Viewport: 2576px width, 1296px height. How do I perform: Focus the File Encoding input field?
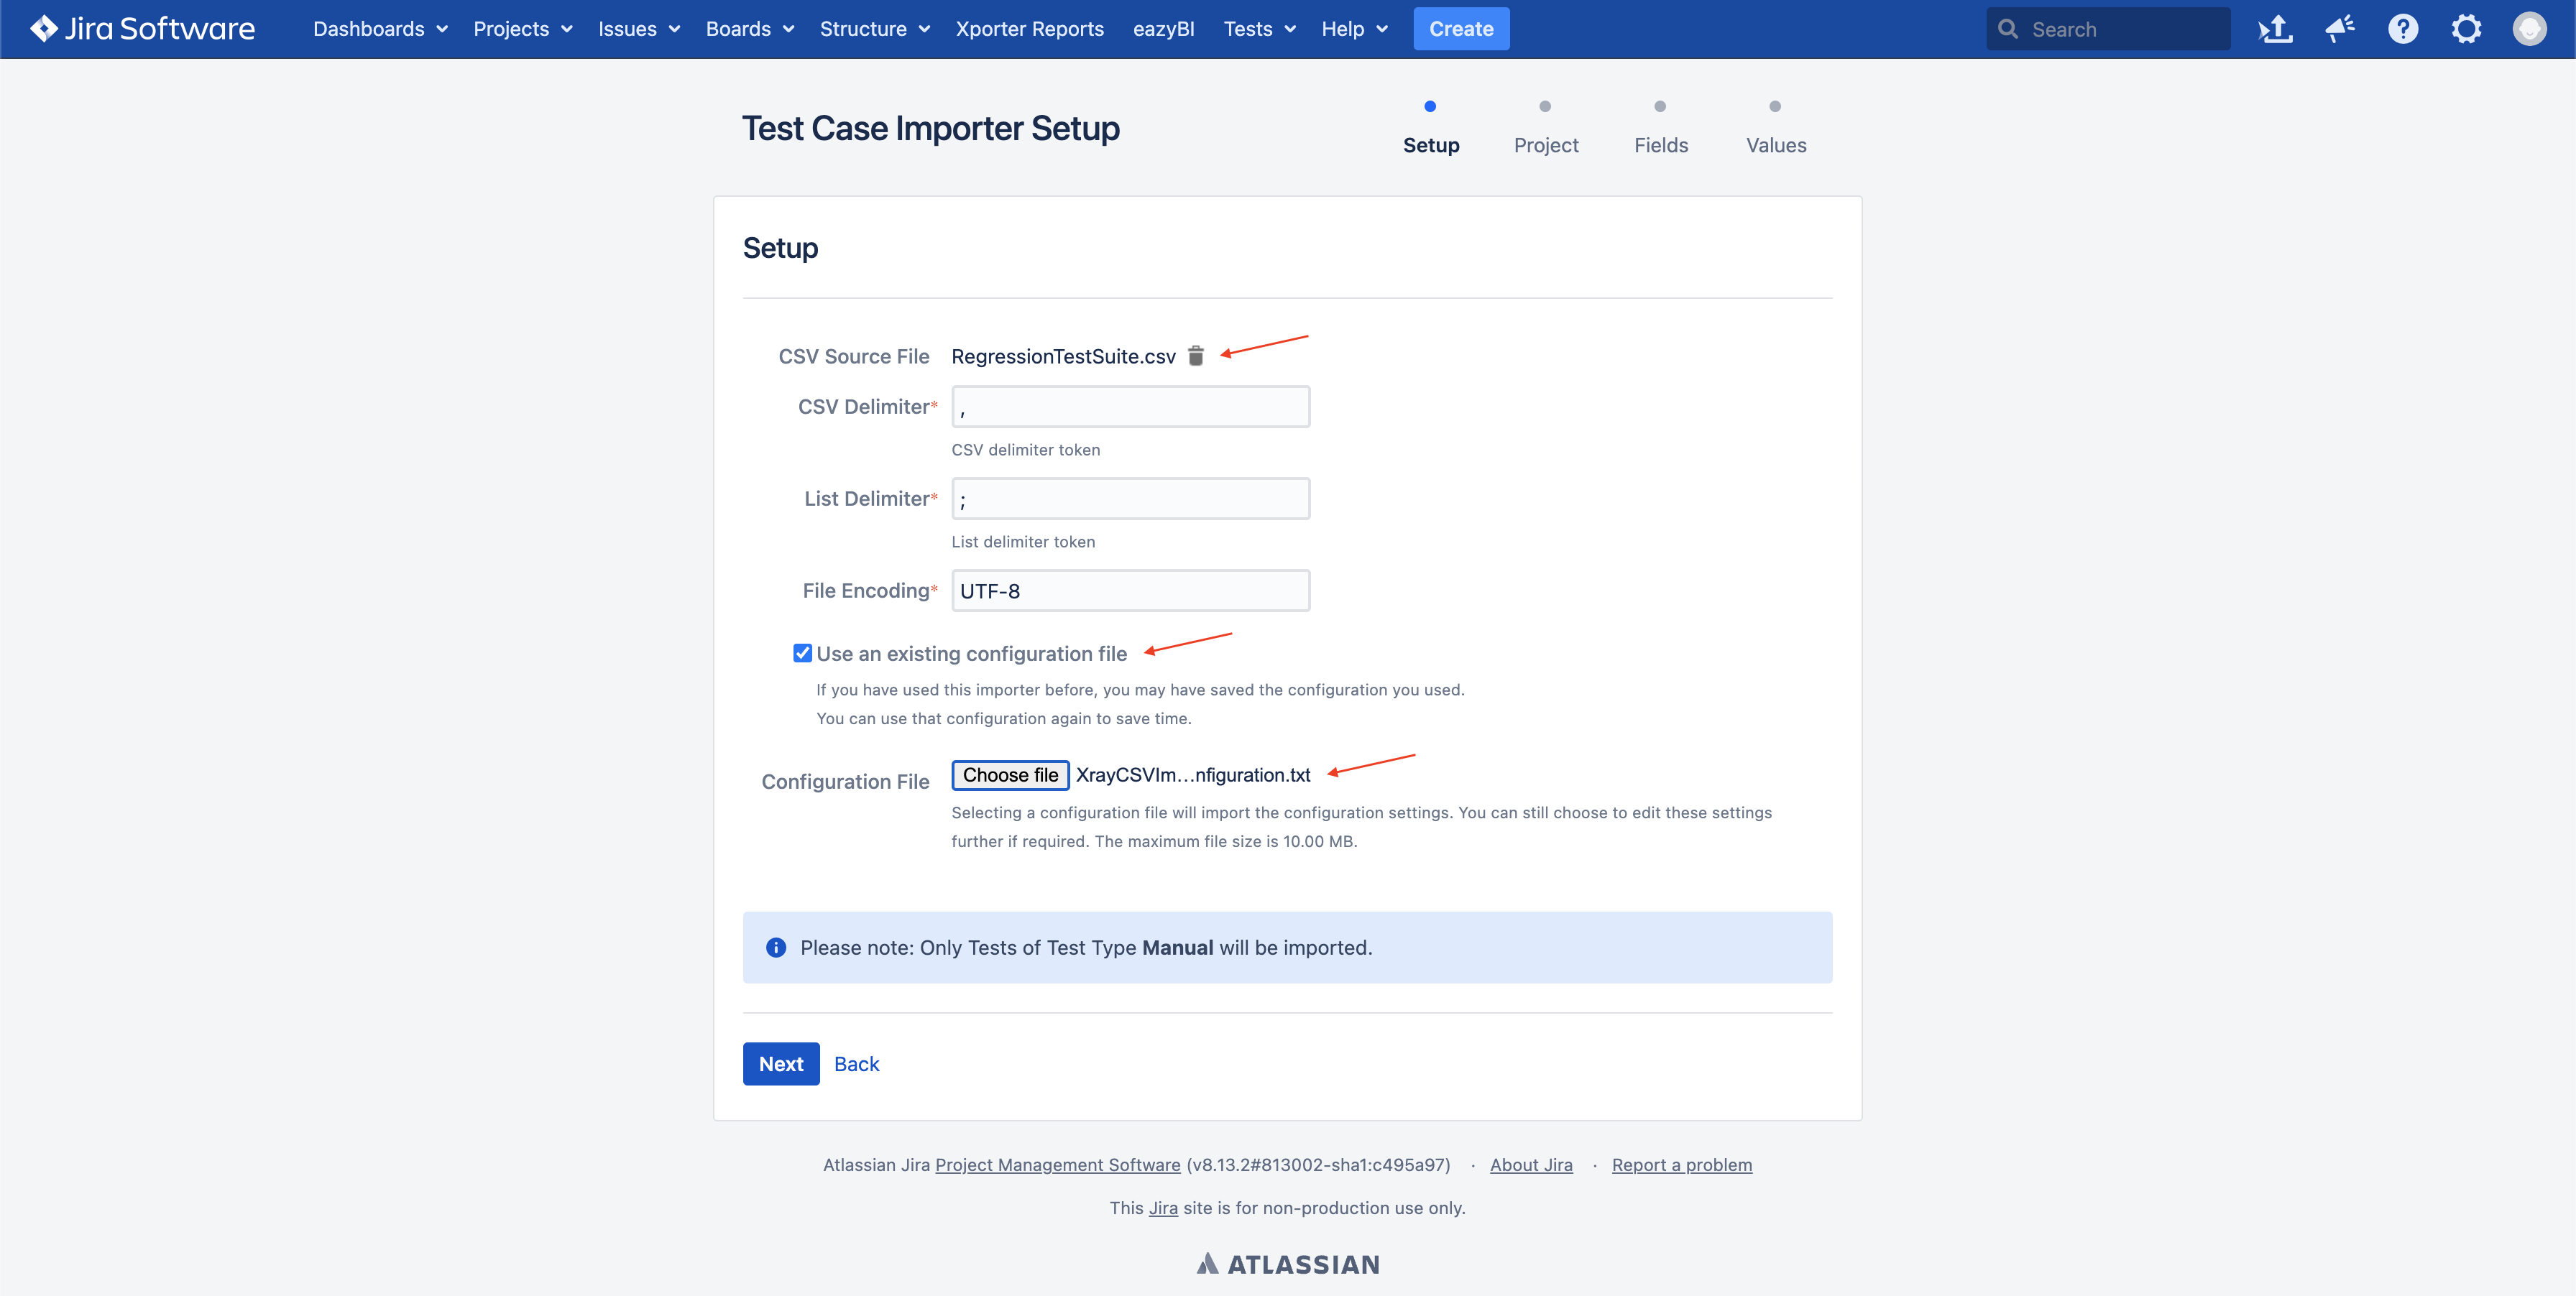coord(1130,591)
